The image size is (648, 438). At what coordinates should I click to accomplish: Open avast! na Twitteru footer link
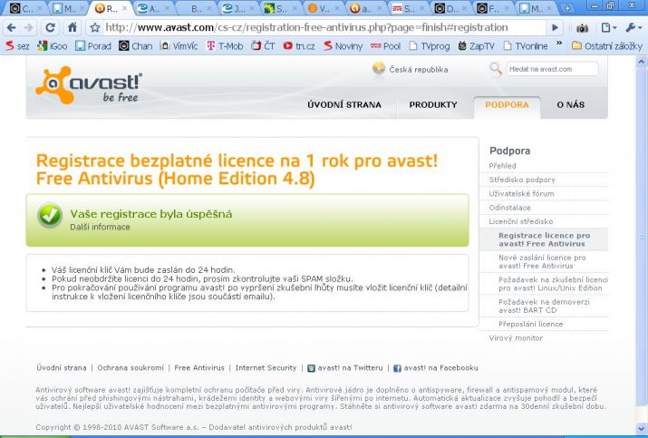[x=345, y=367]
